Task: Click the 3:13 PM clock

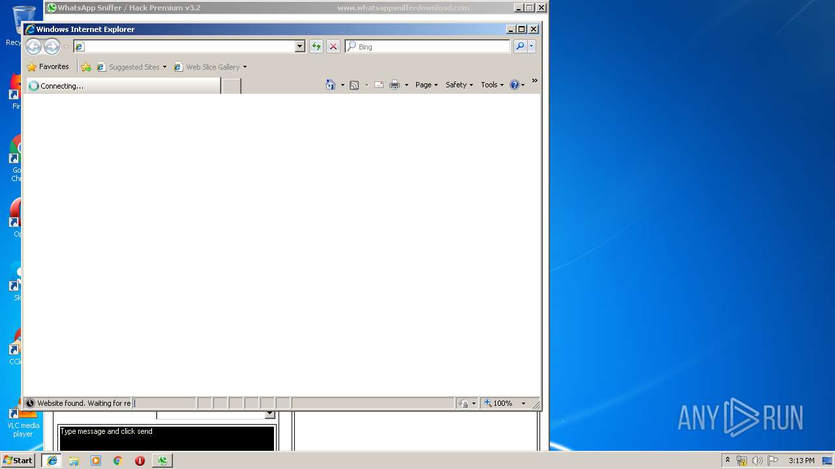Action: tap(801, 461)
